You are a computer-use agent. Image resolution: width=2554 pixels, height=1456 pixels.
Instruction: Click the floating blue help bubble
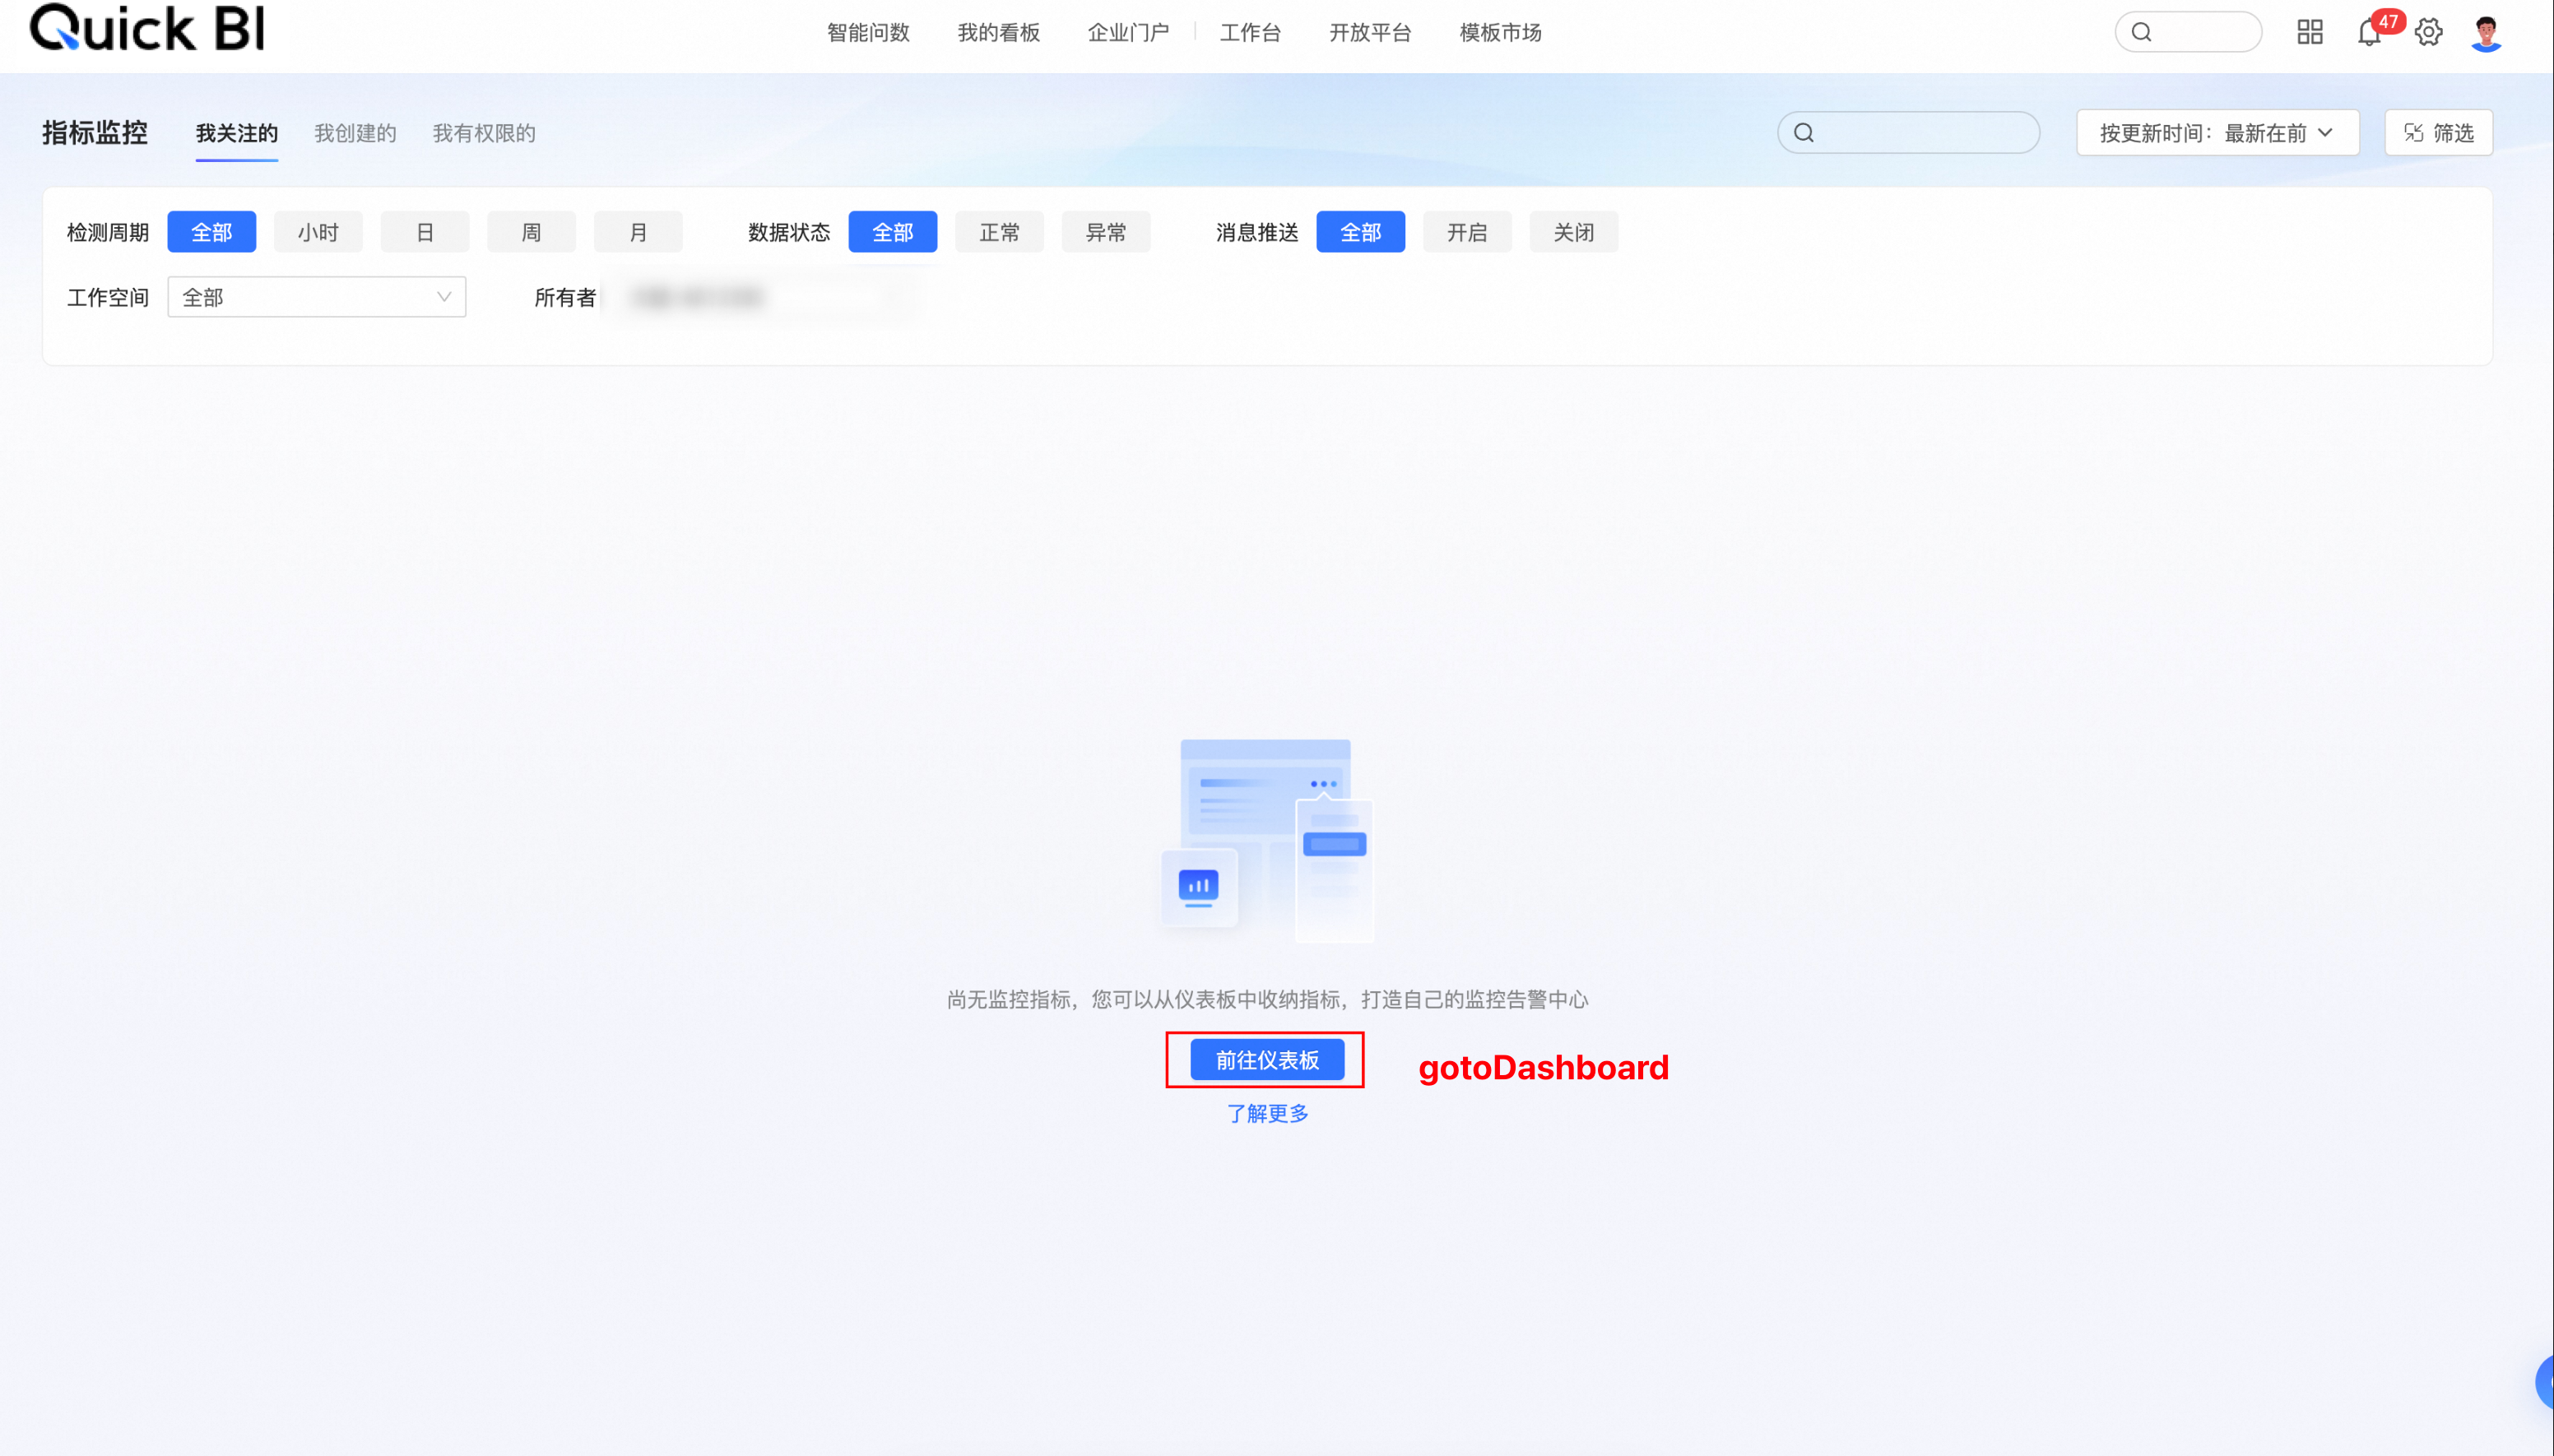[2545, 1382]
